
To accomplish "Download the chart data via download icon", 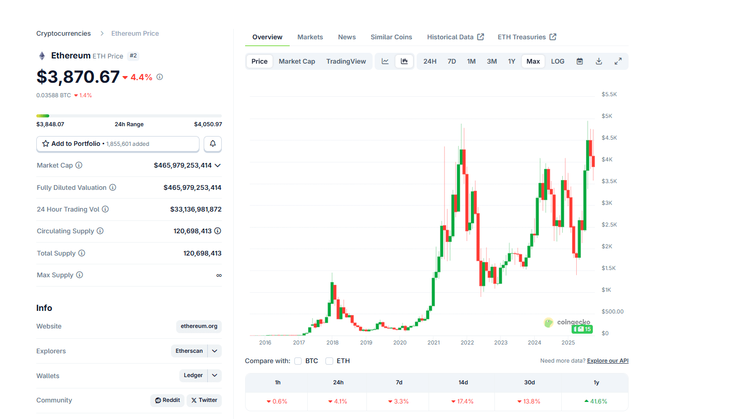I will (599, 61).
